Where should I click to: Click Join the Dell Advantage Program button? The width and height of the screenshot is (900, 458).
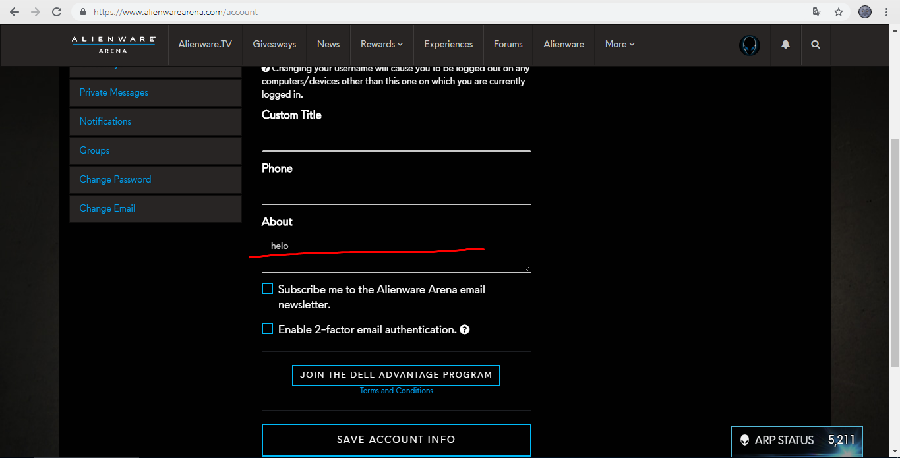pyautogui.click(x=396, y=375)
